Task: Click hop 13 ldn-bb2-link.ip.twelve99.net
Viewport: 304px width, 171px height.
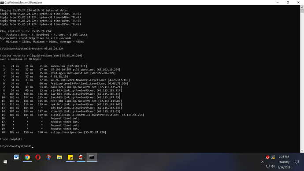Action: [x=86, y=108]
